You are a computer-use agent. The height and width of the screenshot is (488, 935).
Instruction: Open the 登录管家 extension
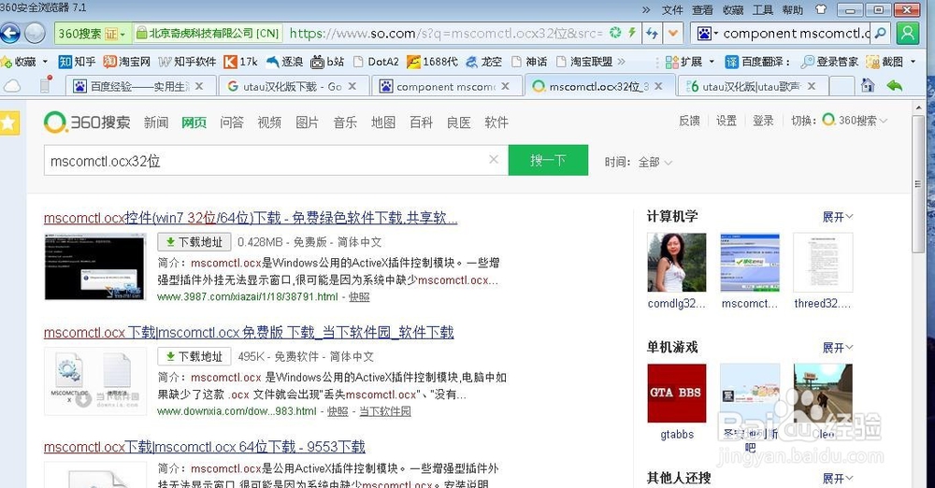pyautogui.click(x=828, y=62)
